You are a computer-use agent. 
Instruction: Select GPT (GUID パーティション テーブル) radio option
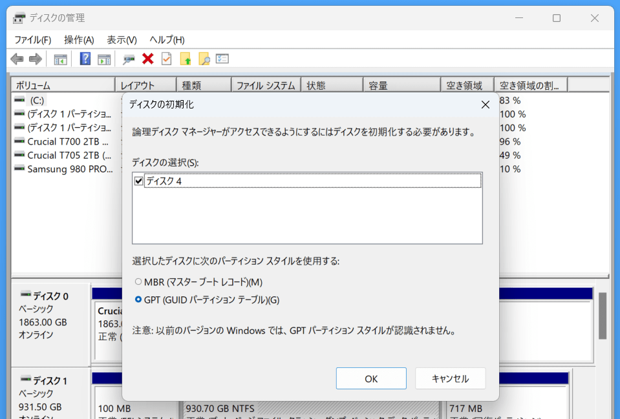pyautogui.click(x=138, y=300)
